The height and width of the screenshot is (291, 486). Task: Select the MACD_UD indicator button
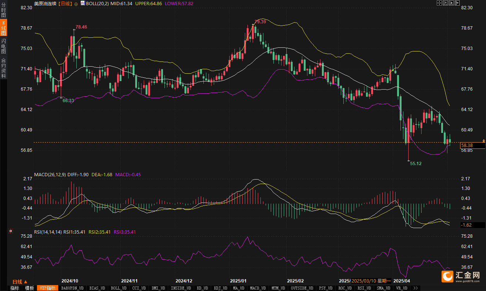tap(257, 288)
